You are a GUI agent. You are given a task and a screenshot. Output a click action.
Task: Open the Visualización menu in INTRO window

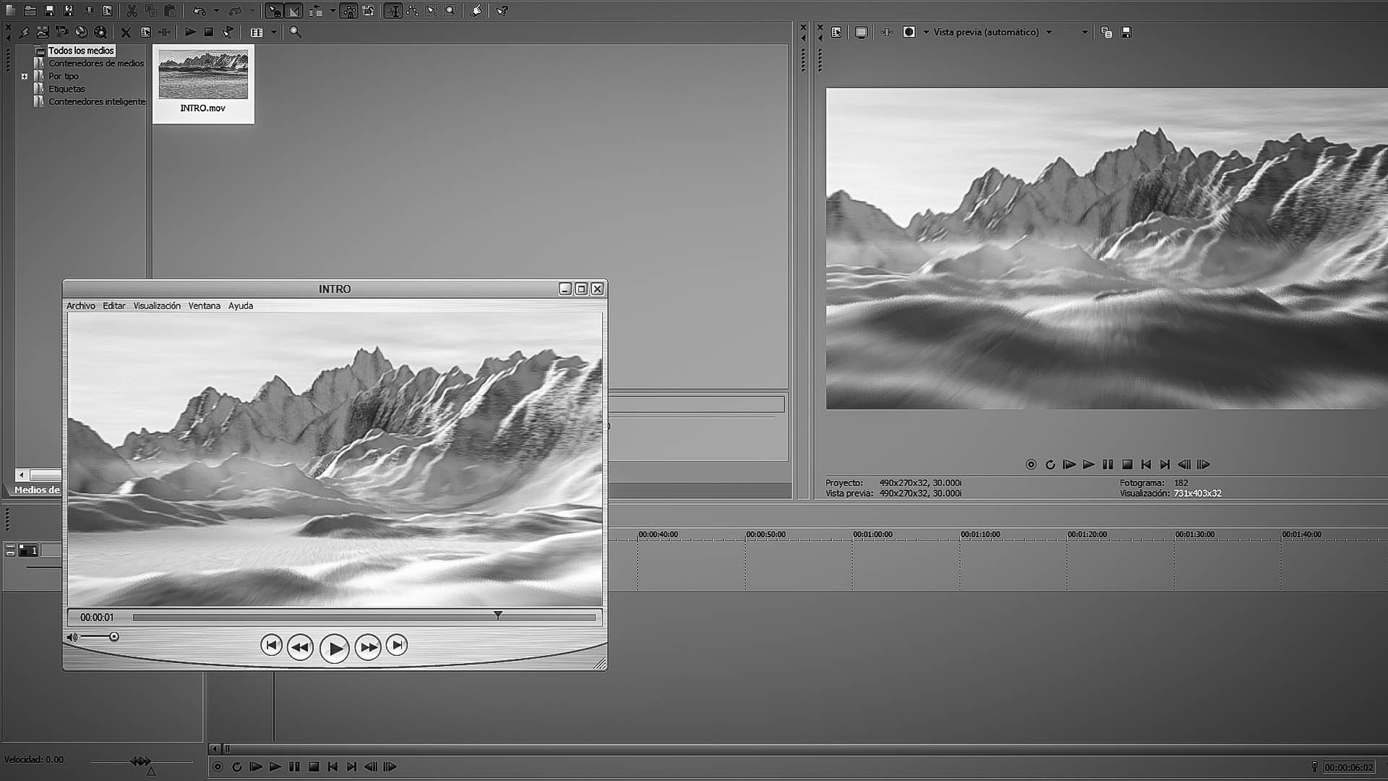156,306
